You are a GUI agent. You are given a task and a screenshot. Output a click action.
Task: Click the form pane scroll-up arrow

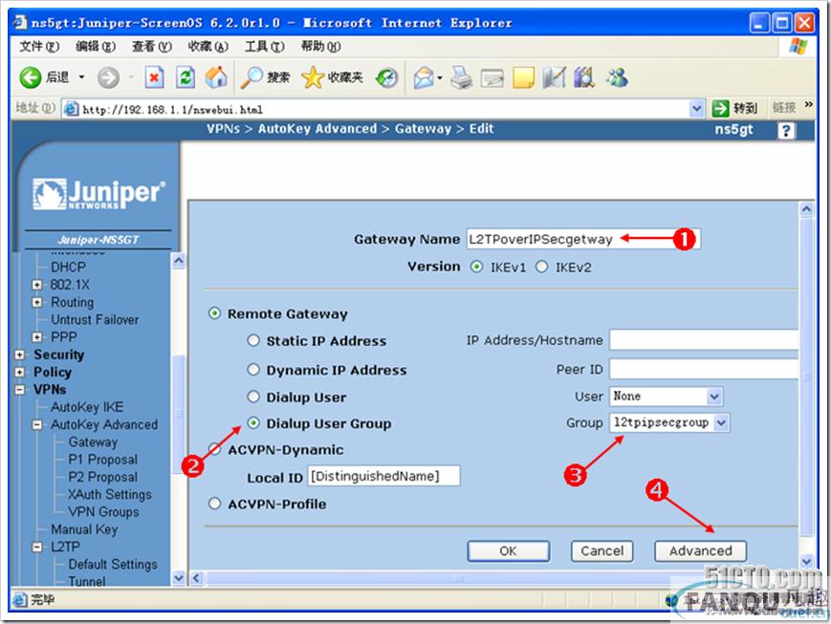(806, 209)
